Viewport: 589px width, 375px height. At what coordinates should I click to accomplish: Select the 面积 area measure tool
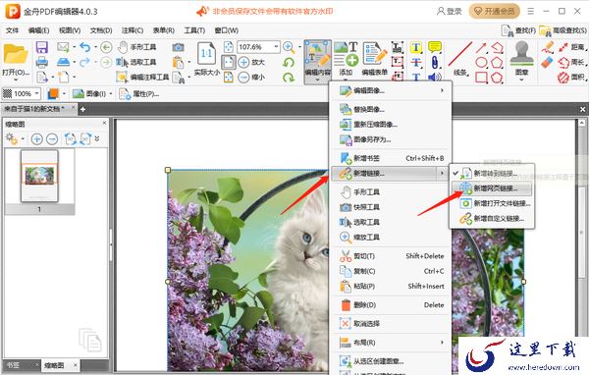click(571, 77)
